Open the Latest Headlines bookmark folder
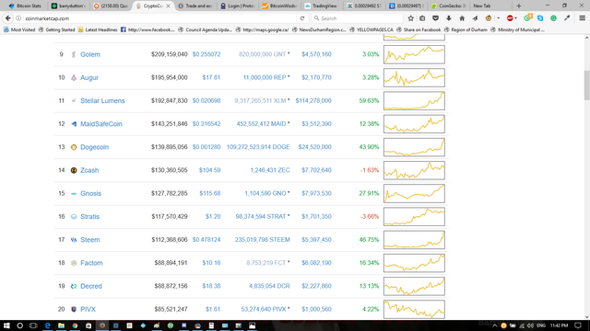590x331 pixels. click(x=98, y=29)
